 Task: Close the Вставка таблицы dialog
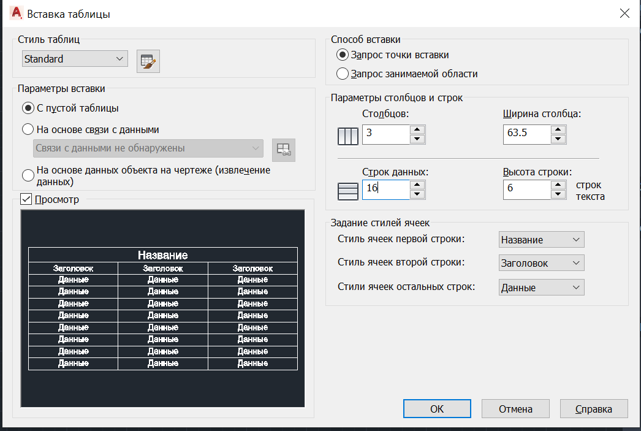pos(624,13)
